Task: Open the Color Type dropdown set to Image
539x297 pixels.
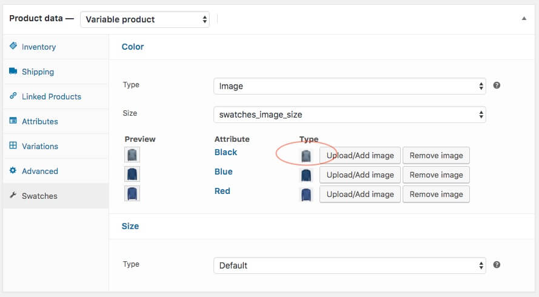Action: [x=349, y=86]
